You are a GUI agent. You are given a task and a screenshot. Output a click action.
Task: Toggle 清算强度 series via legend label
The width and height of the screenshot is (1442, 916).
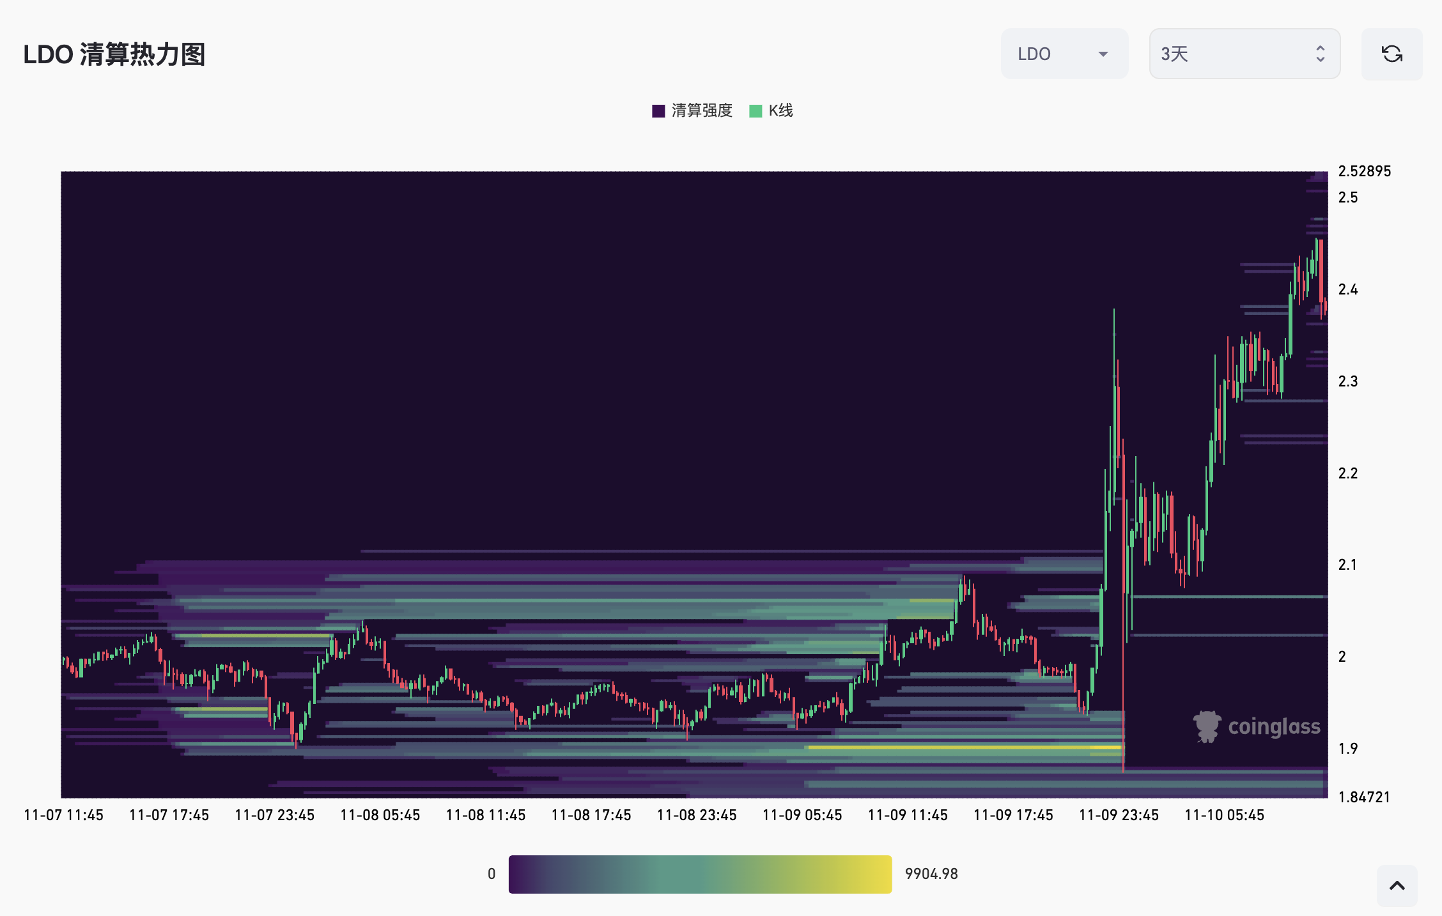tap(701, 111)
